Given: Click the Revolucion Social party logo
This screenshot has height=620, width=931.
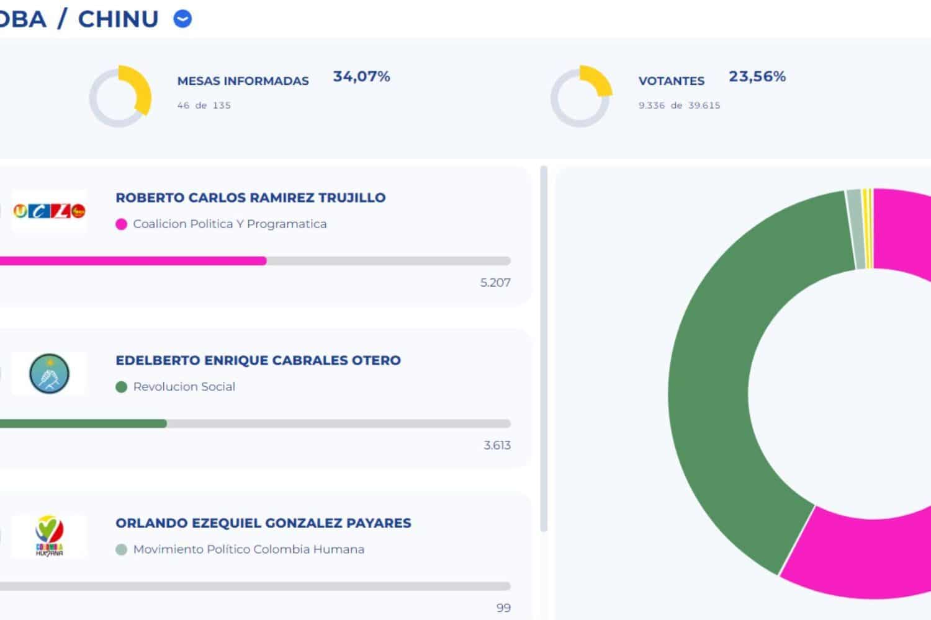Looking at the screenshot, I should pos(49,374).
